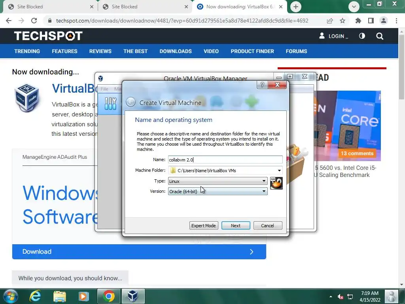Open the Chrome three-dot menu

396,21
